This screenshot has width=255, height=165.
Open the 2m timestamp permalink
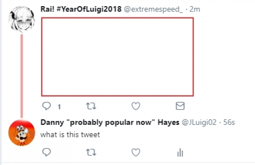pyautogui.click(x=195, y=9)
